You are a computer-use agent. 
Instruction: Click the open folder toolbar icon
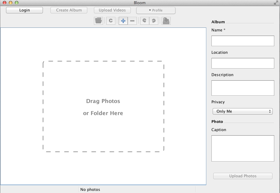point(98,21)
